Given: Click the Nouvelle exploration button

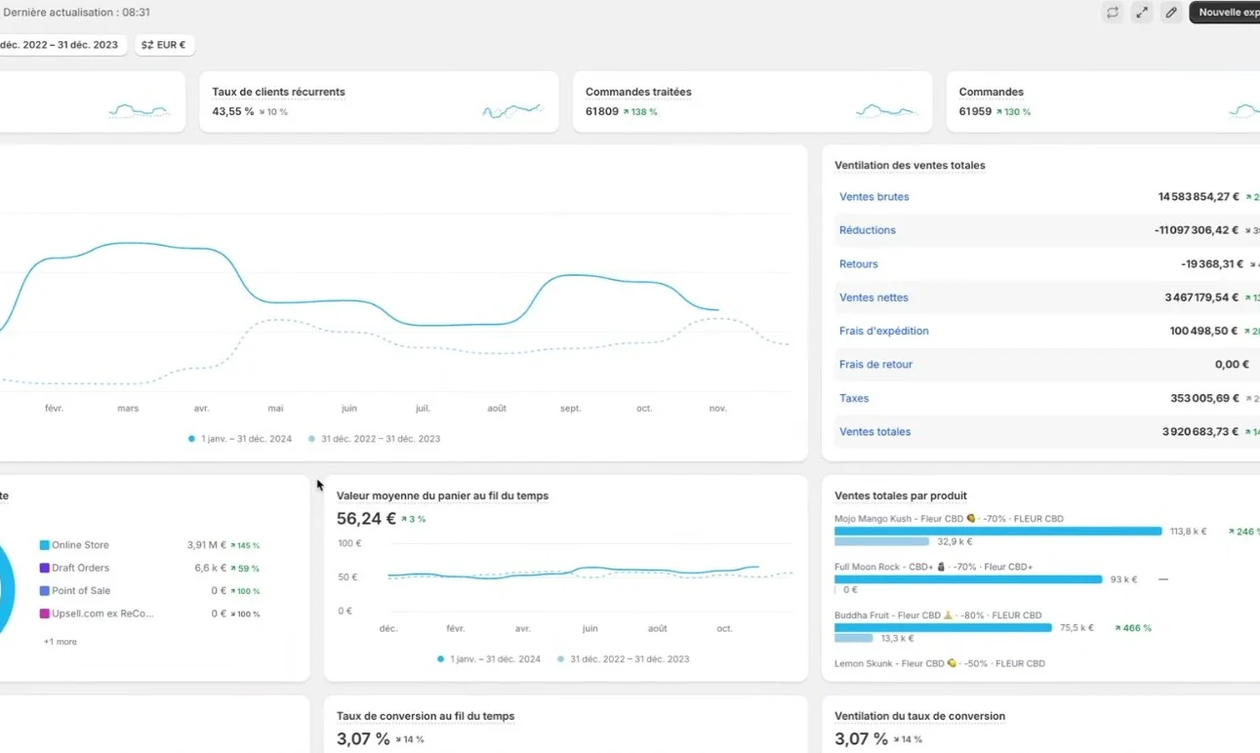Looking at the screenshot, I should coord(1225,13).
